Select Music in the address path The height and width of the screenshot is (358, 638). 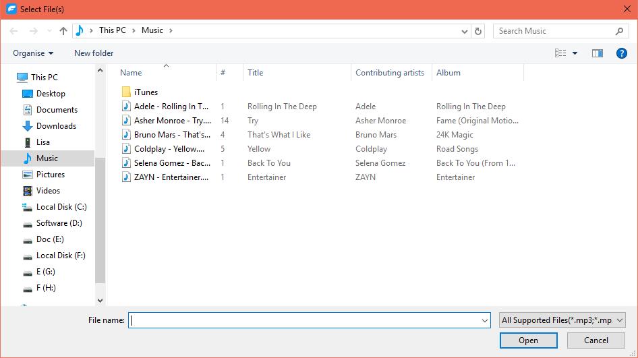[152, 30]
